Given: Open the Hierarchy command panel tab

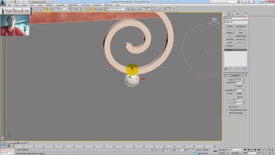Looking at the screenshot, I should pos(233,14).
